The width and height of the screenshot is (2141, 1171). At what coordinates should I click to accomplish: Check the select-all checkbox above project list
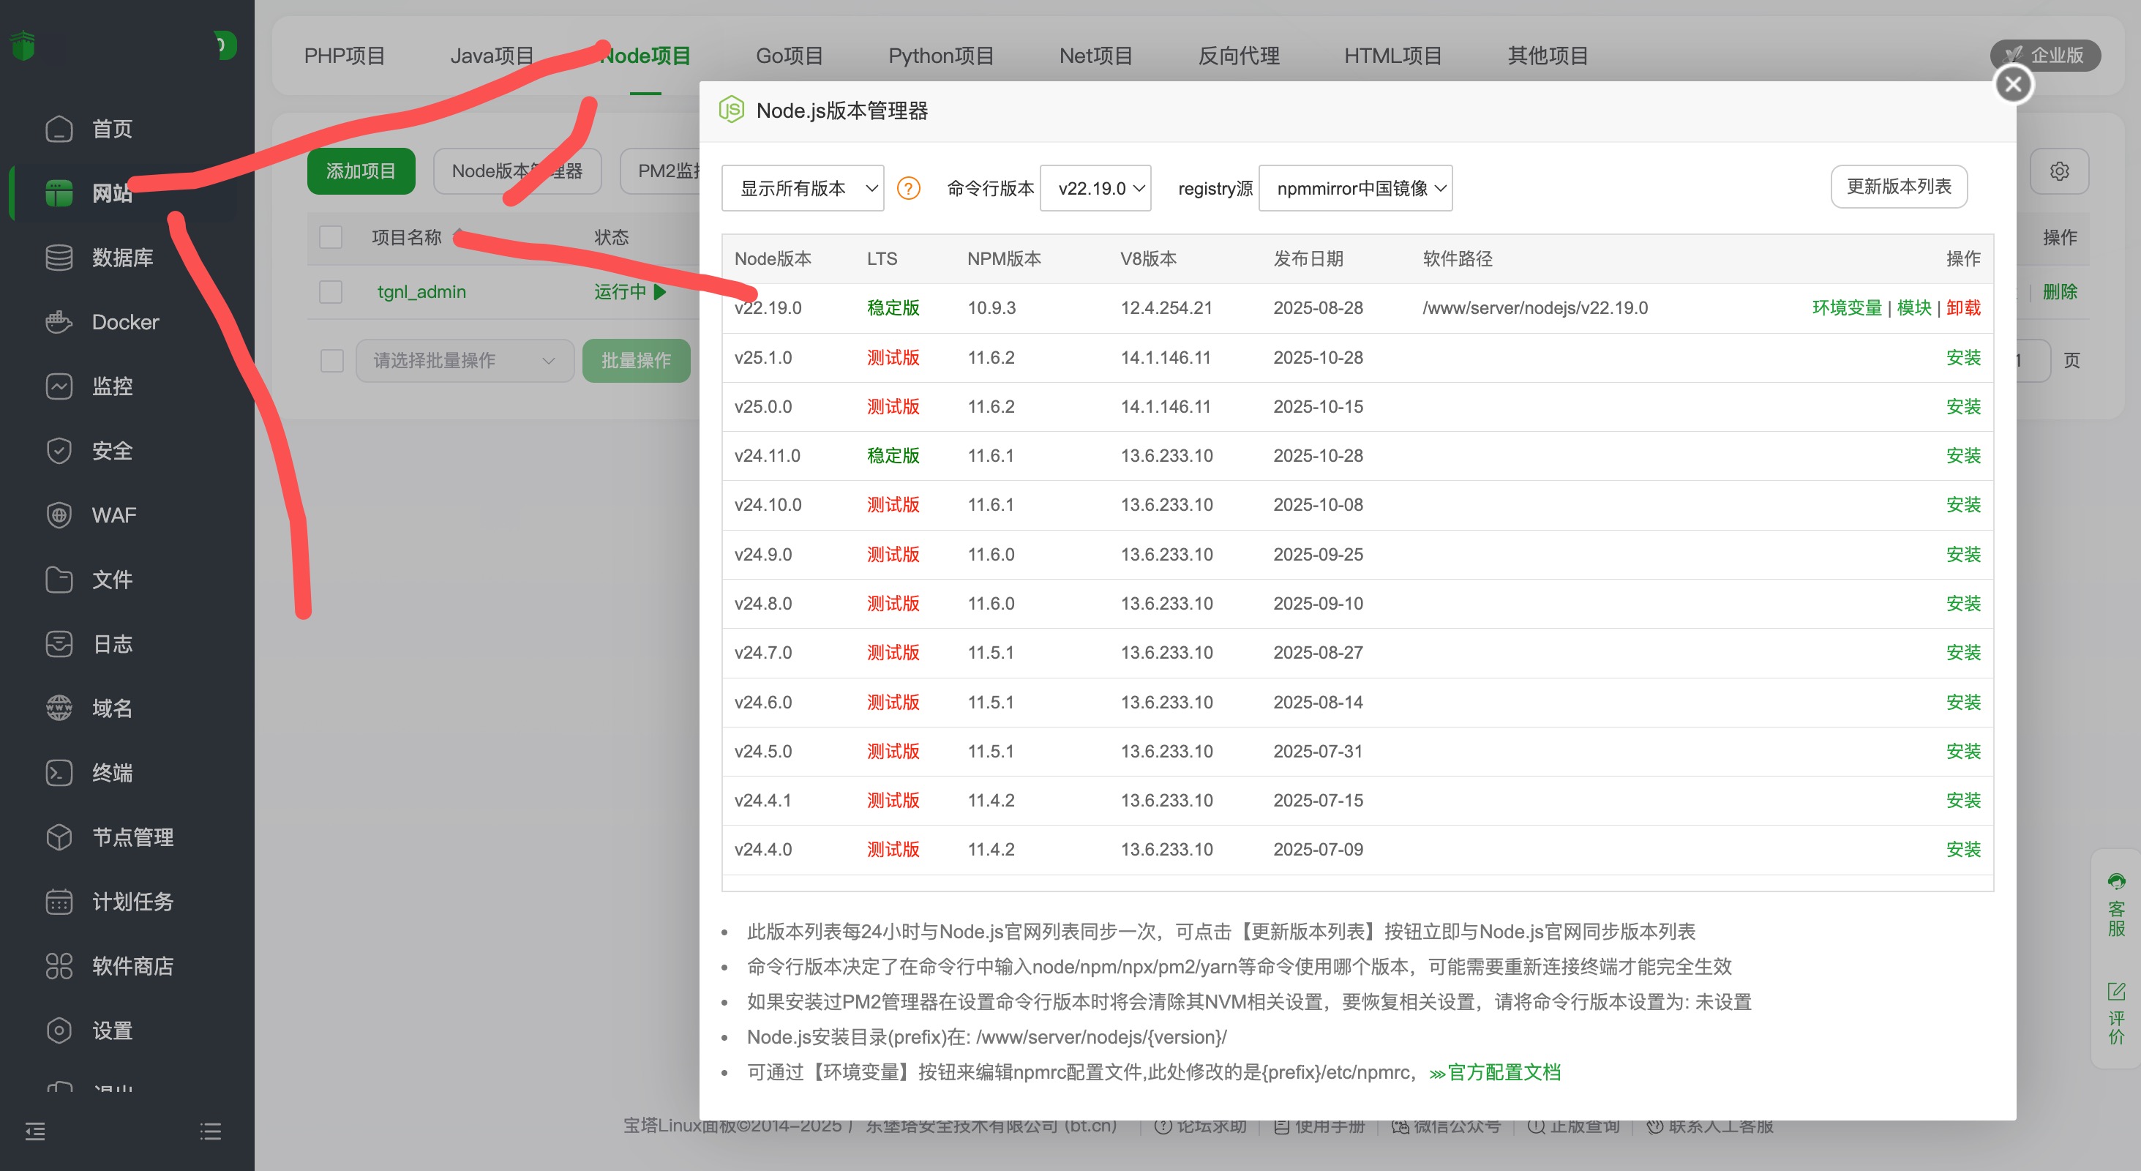click(331, 237)
